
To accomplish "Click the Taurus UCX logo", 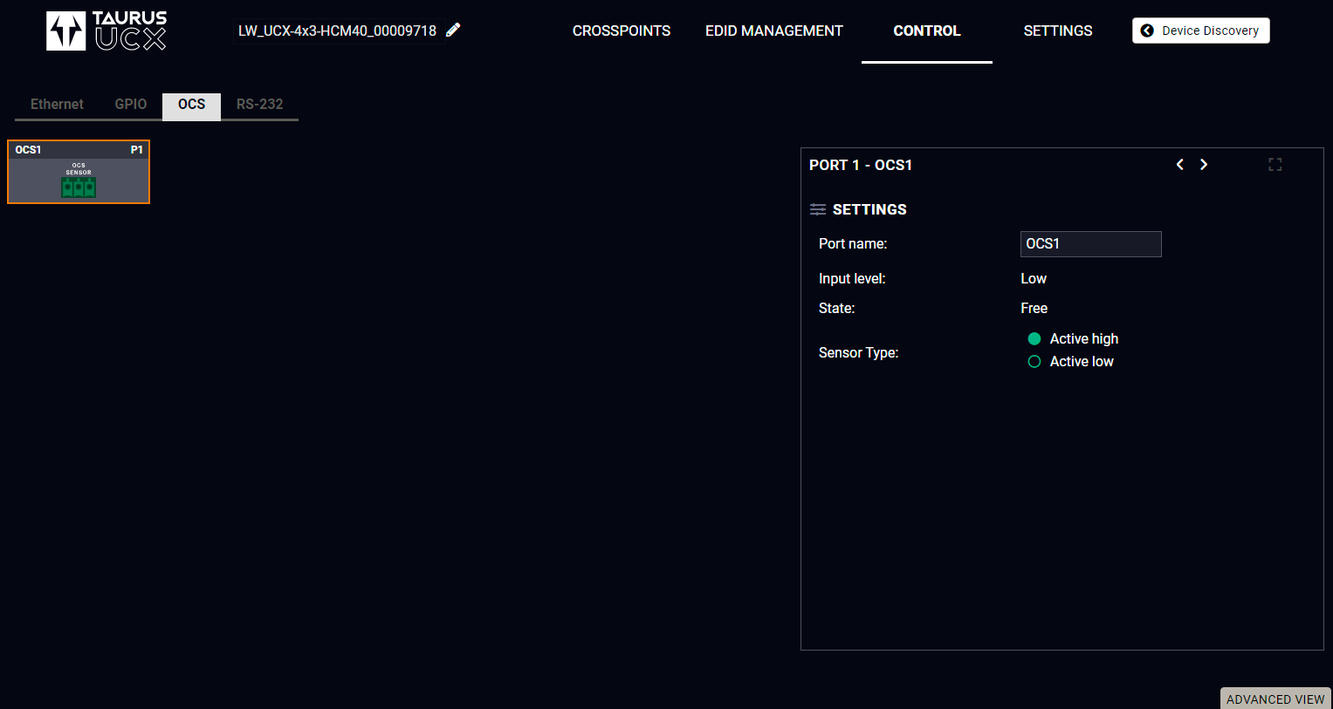I will pyautogui.click(x=107, y=31).
